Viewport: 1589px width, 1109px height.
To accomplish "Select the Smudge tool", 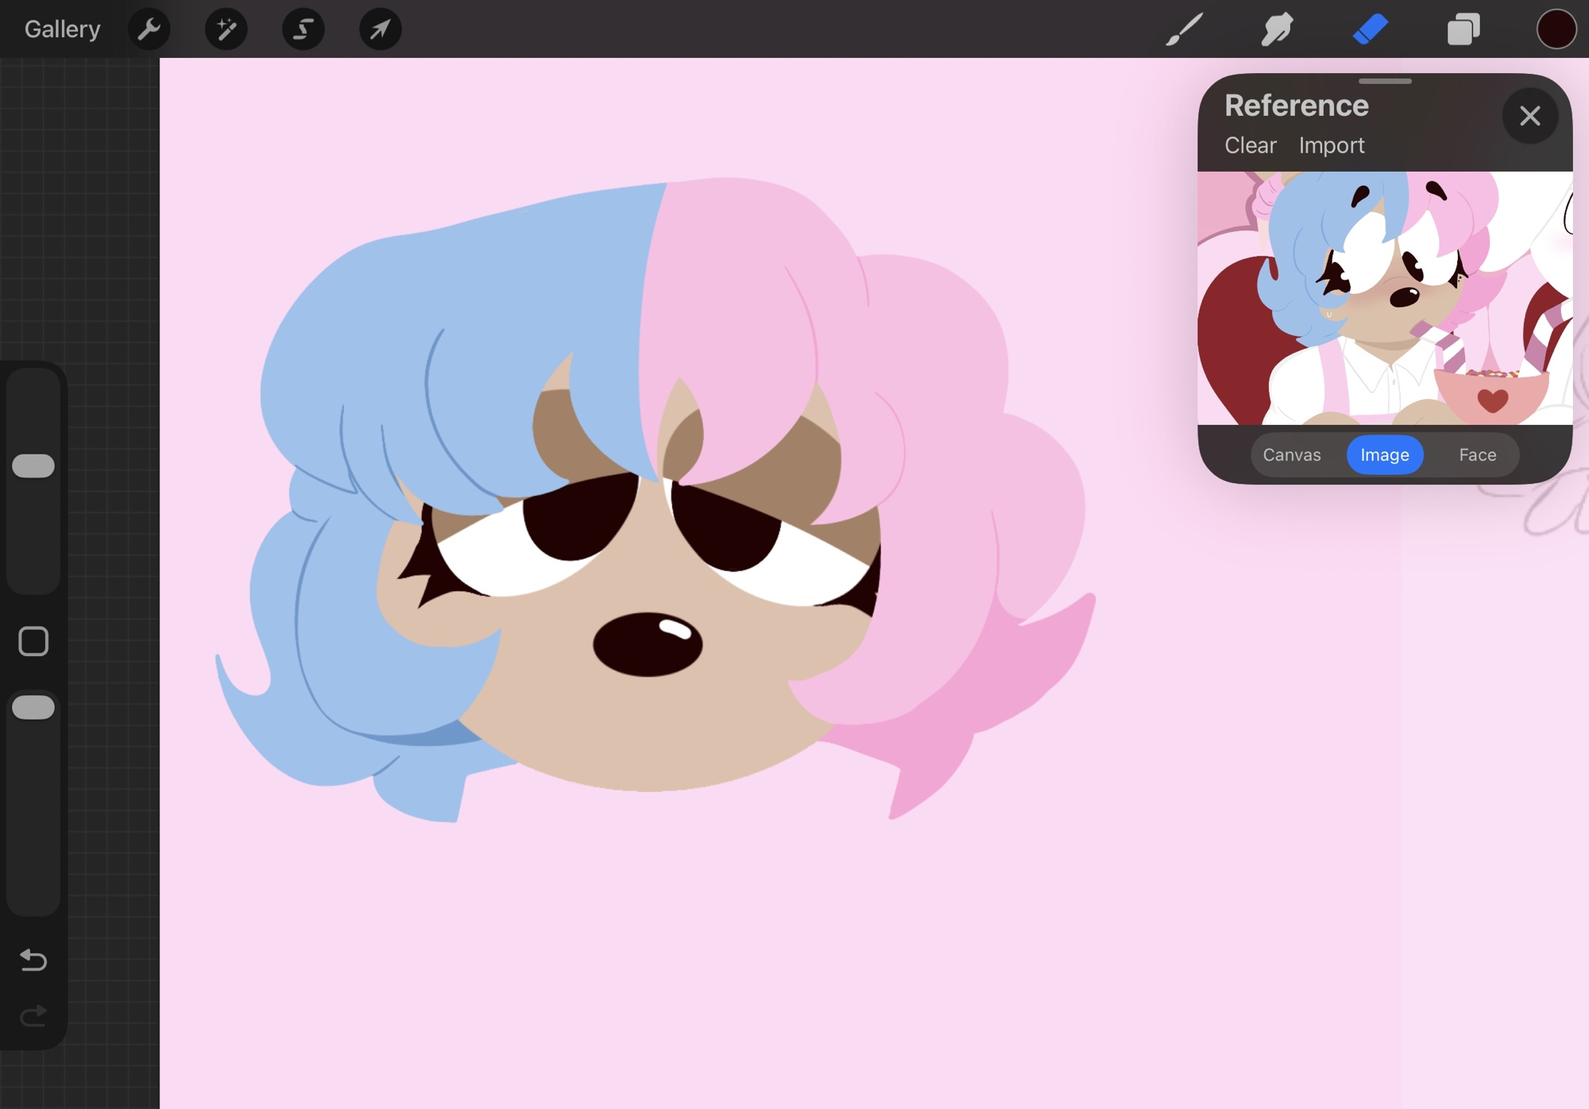I will (1277, 29).
